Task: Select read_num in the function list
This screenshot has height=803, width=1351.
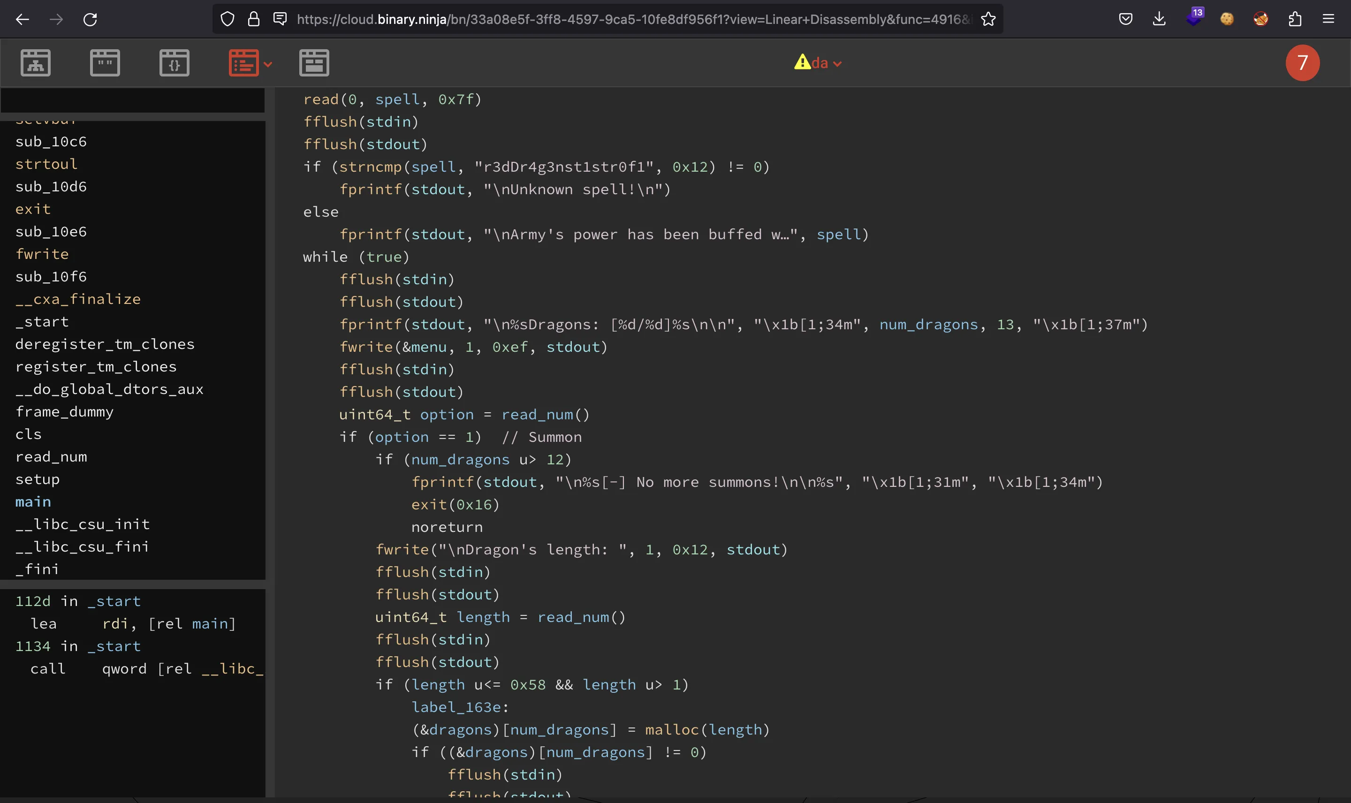Action: coord(51,457)
